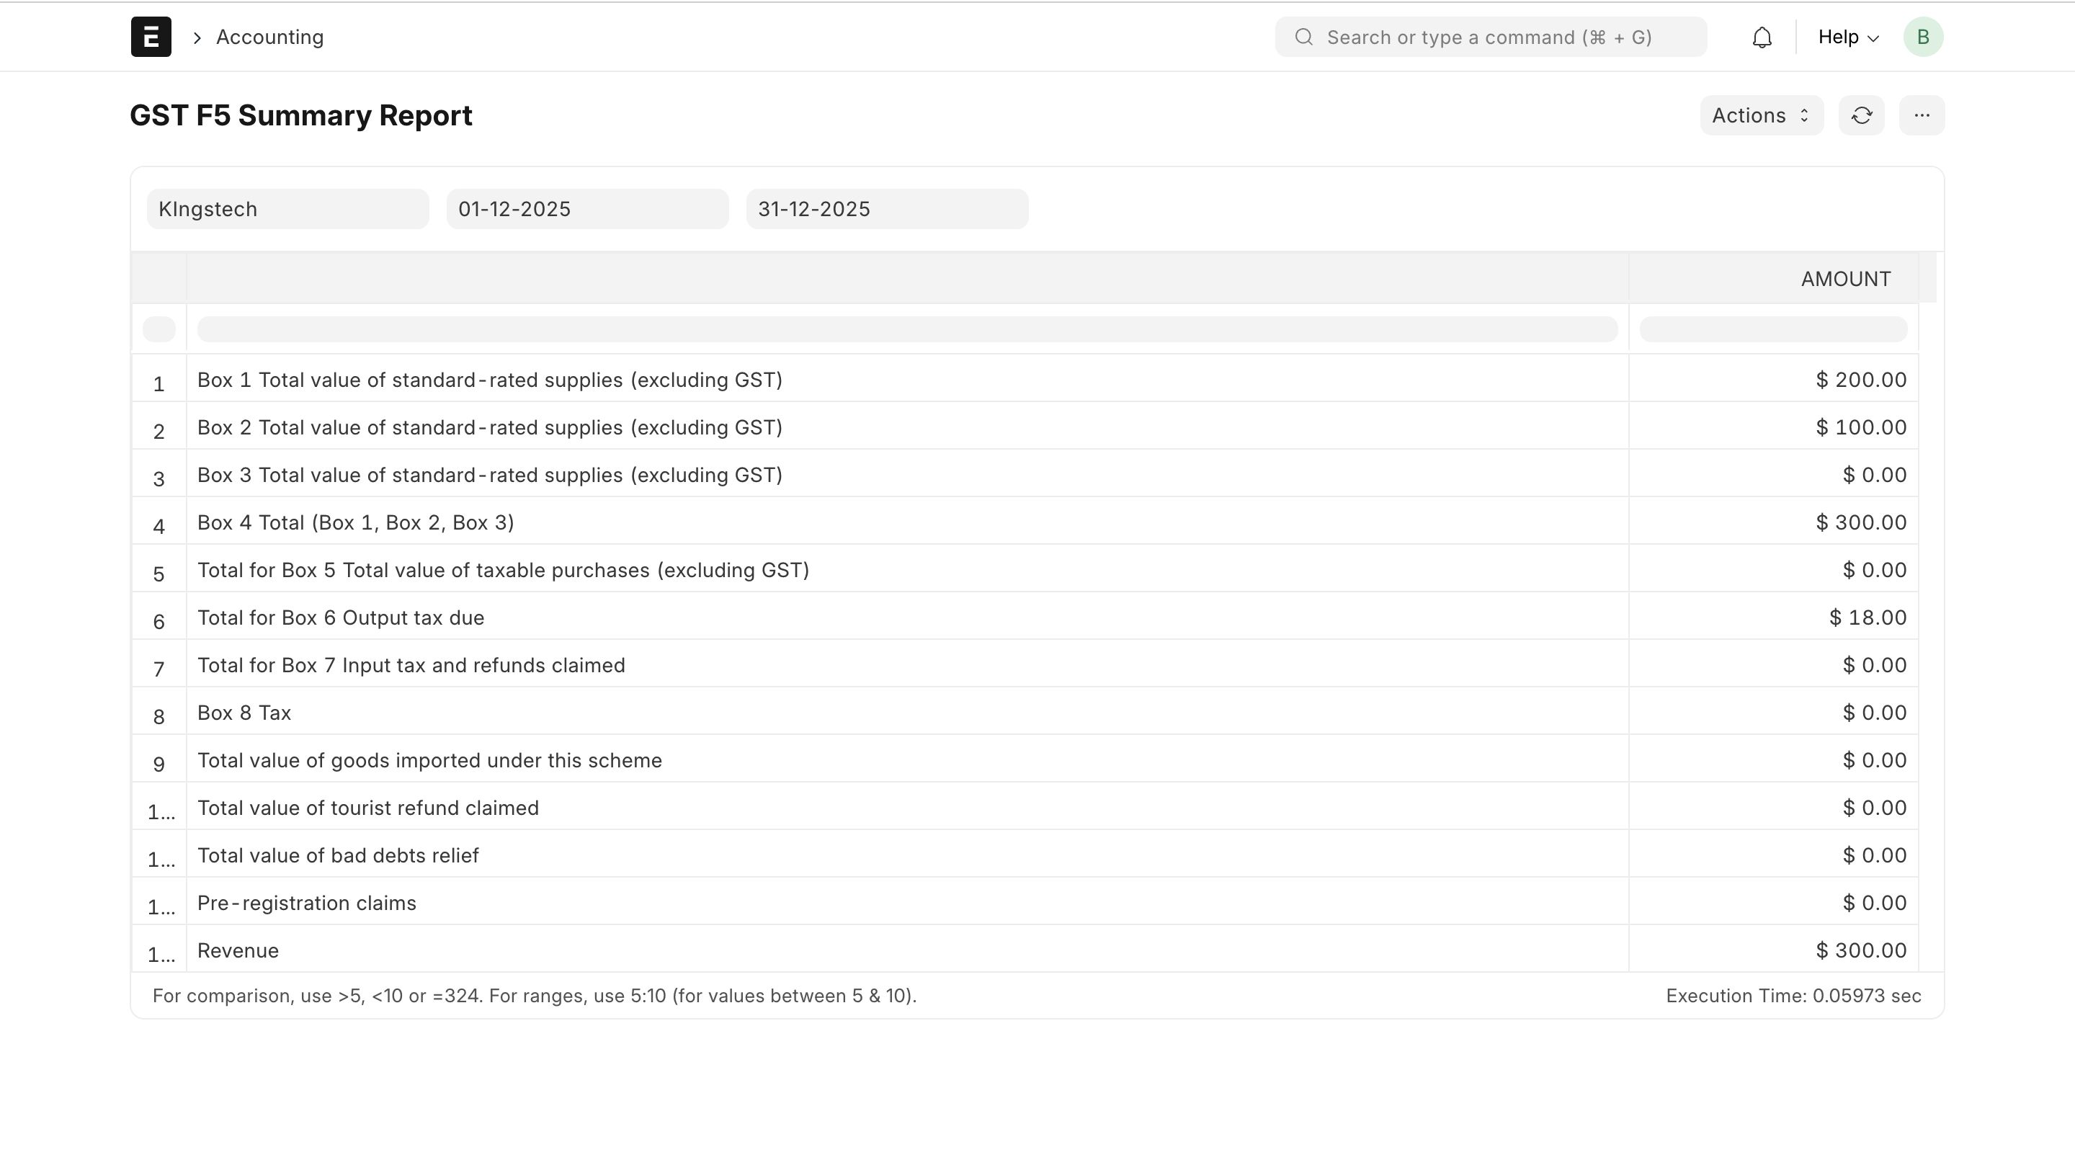Refresh the report with reload icon
Viewport: 2075px width, 1173px height.
[x=1861, y=116]
